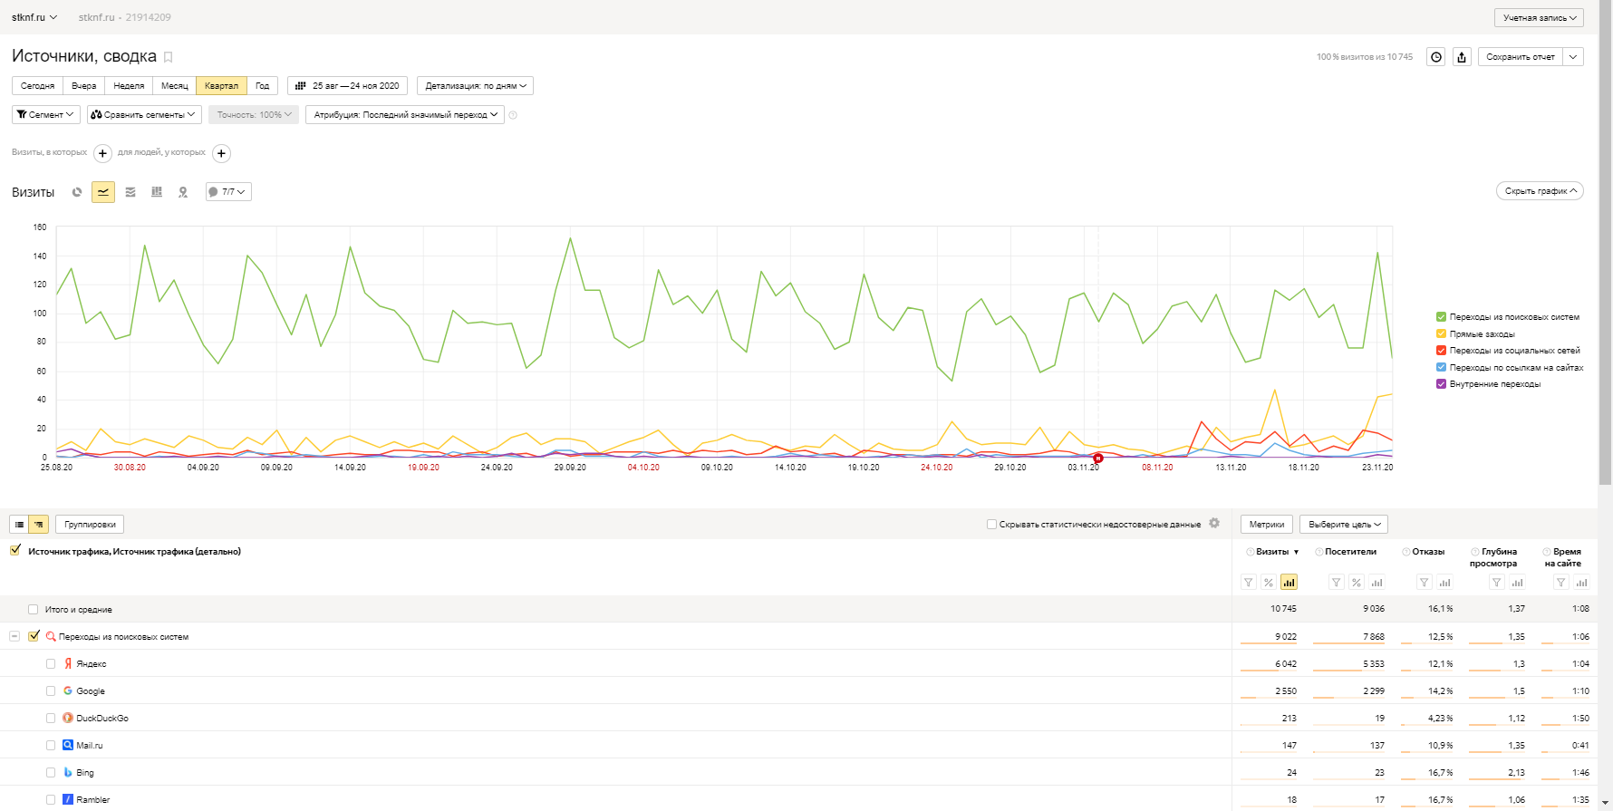
Task: Toggle percent display for Посетители column
Action: tap(1357, 583)
